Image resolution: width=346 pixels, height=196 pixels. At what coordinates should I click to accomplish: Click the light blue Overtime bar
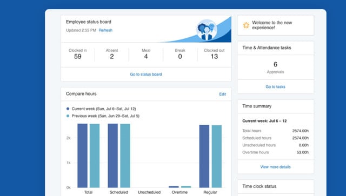186,187
